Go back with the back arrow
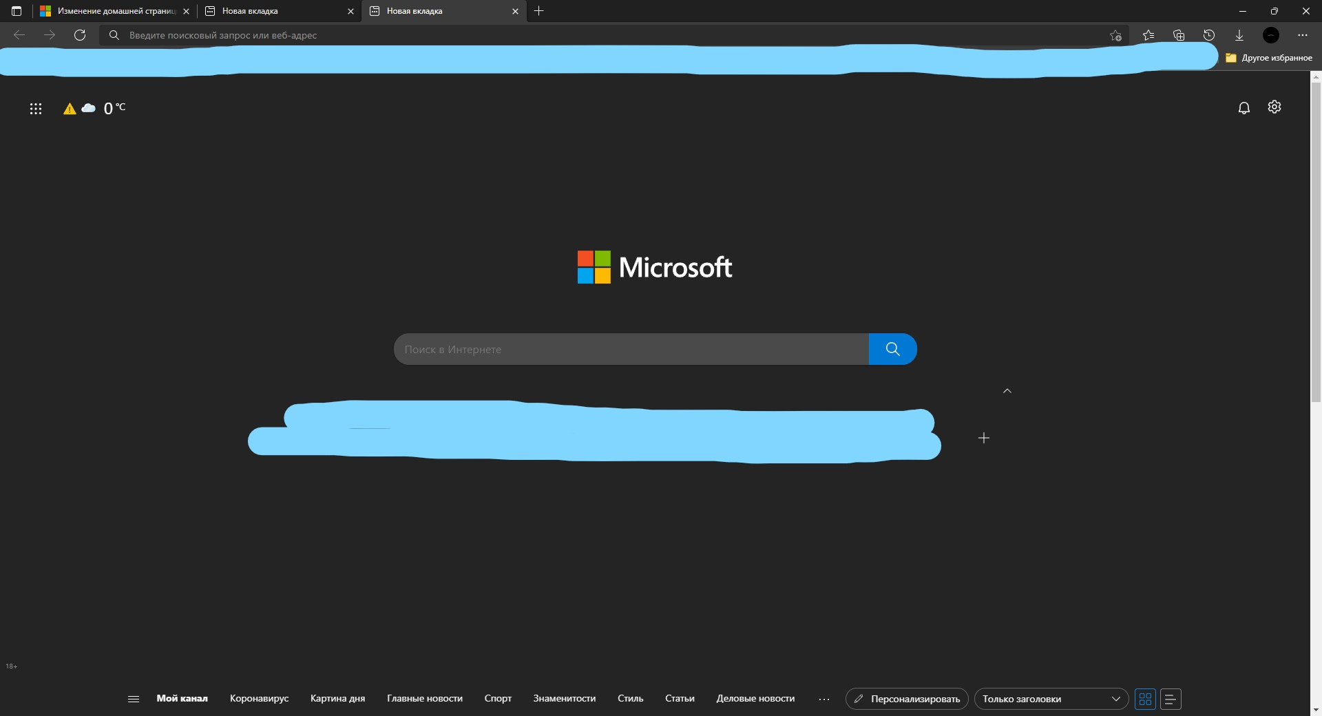Viewport: 1322px width, 716px height. click(x=19, y=35)
